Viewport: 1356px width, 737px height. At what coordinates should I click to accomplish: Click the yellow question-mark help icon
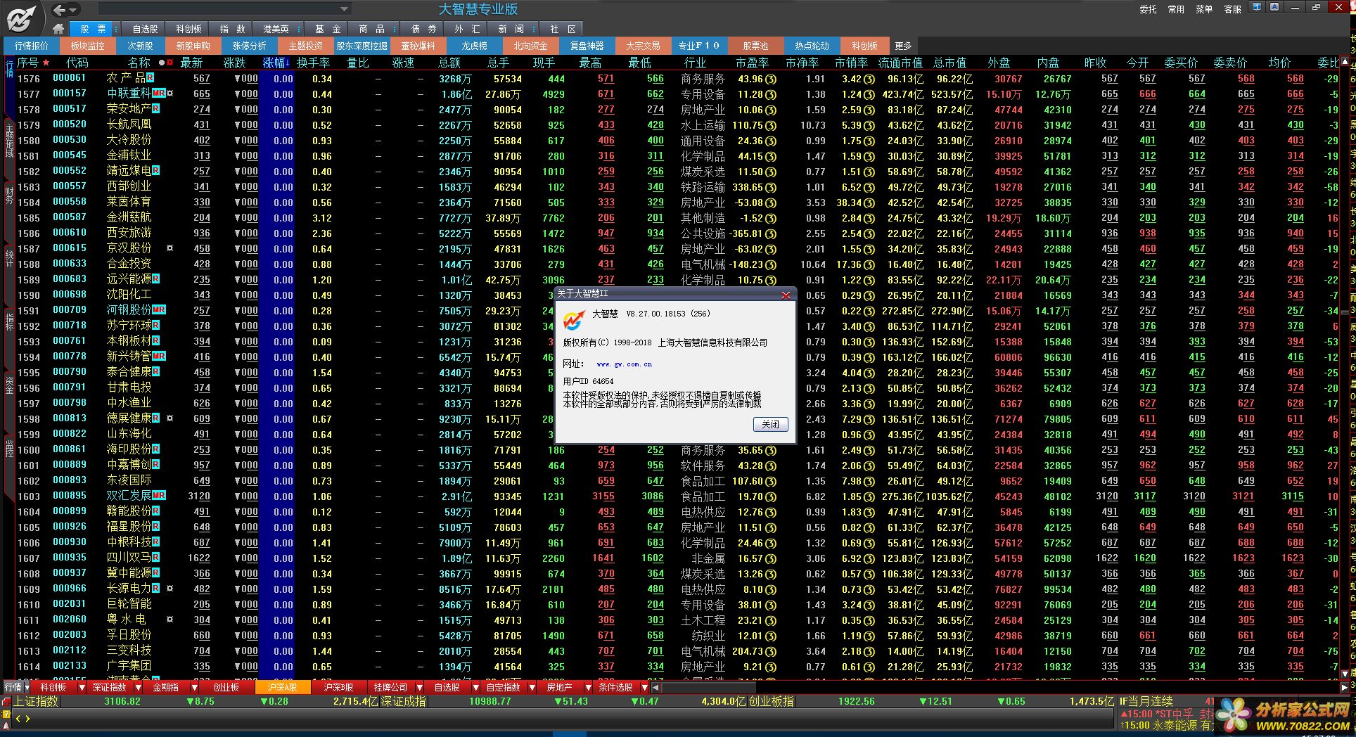6,714
